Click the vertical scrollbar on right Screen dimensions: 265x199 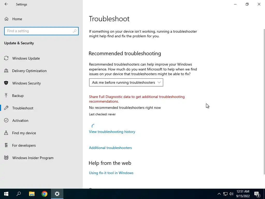[x=264, y=102]
